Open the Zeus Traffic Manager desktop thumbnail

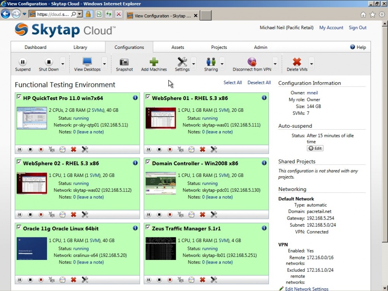tap(161, 248)
